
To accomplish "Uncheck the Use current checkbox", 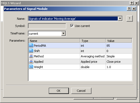I will (72, 26).
